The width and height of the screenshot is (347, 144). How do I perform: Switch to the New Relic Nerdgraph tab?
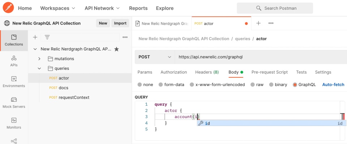click(x=162, y=23)
